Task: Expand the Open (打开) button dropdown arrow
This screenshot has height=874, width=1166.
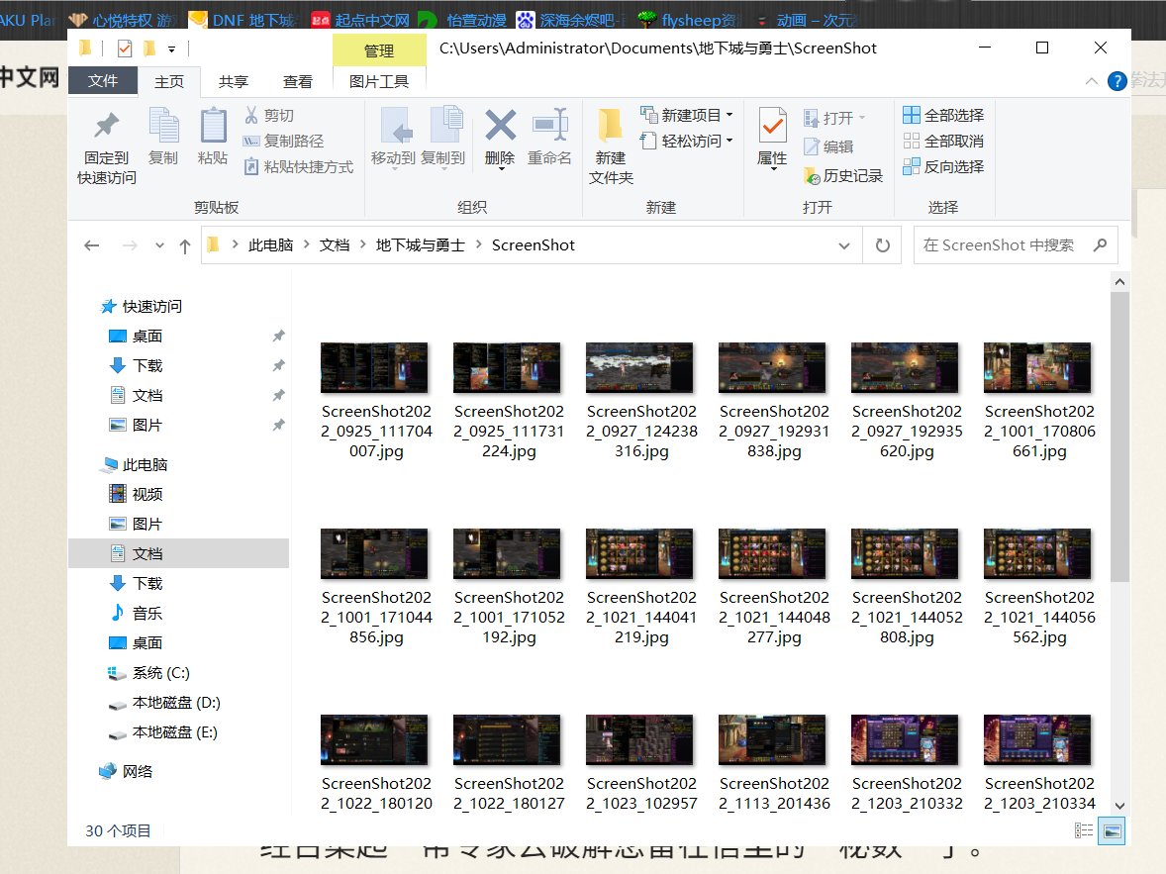Action: (862, 118)
